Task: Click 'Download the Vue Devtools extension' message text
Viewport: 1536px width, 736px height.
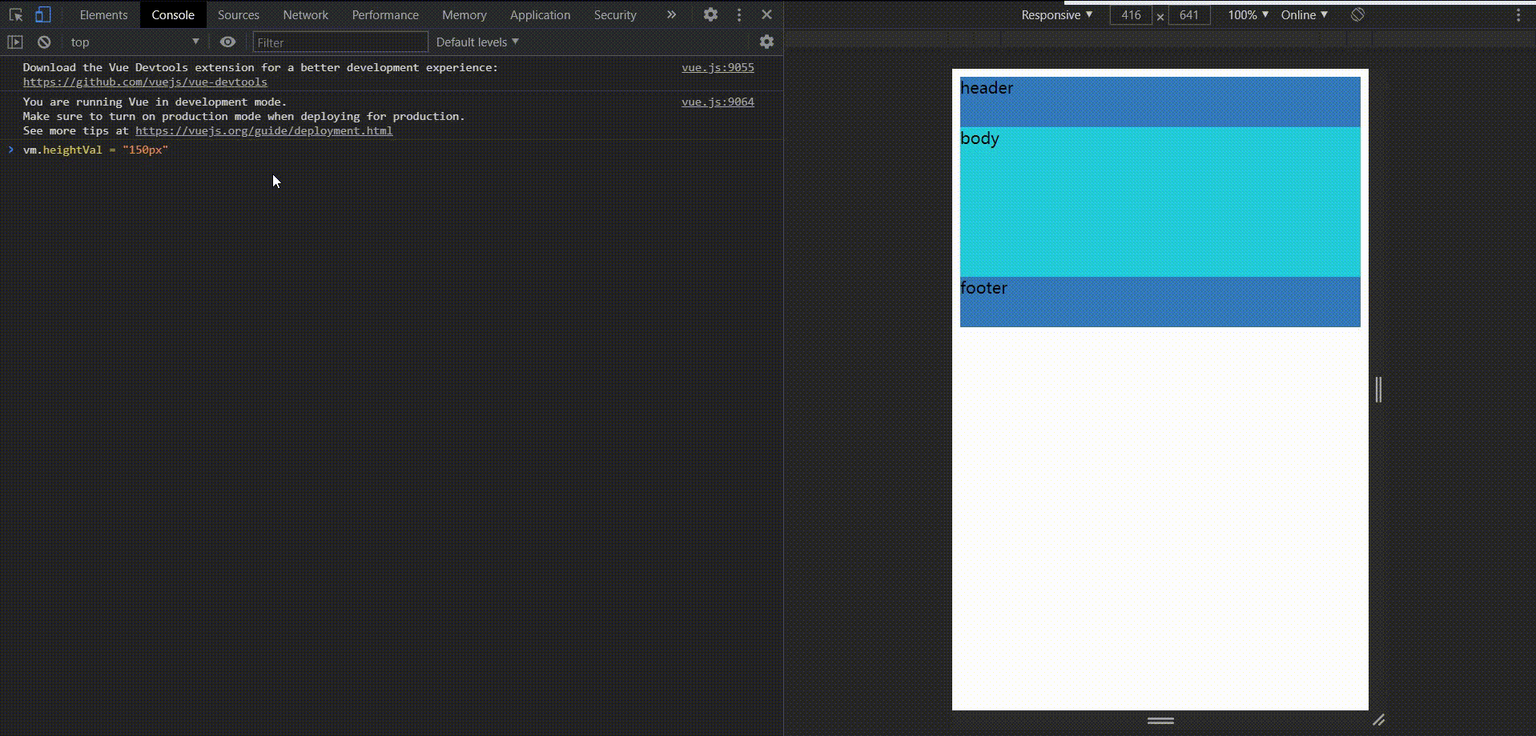Action: pos(260,67)
